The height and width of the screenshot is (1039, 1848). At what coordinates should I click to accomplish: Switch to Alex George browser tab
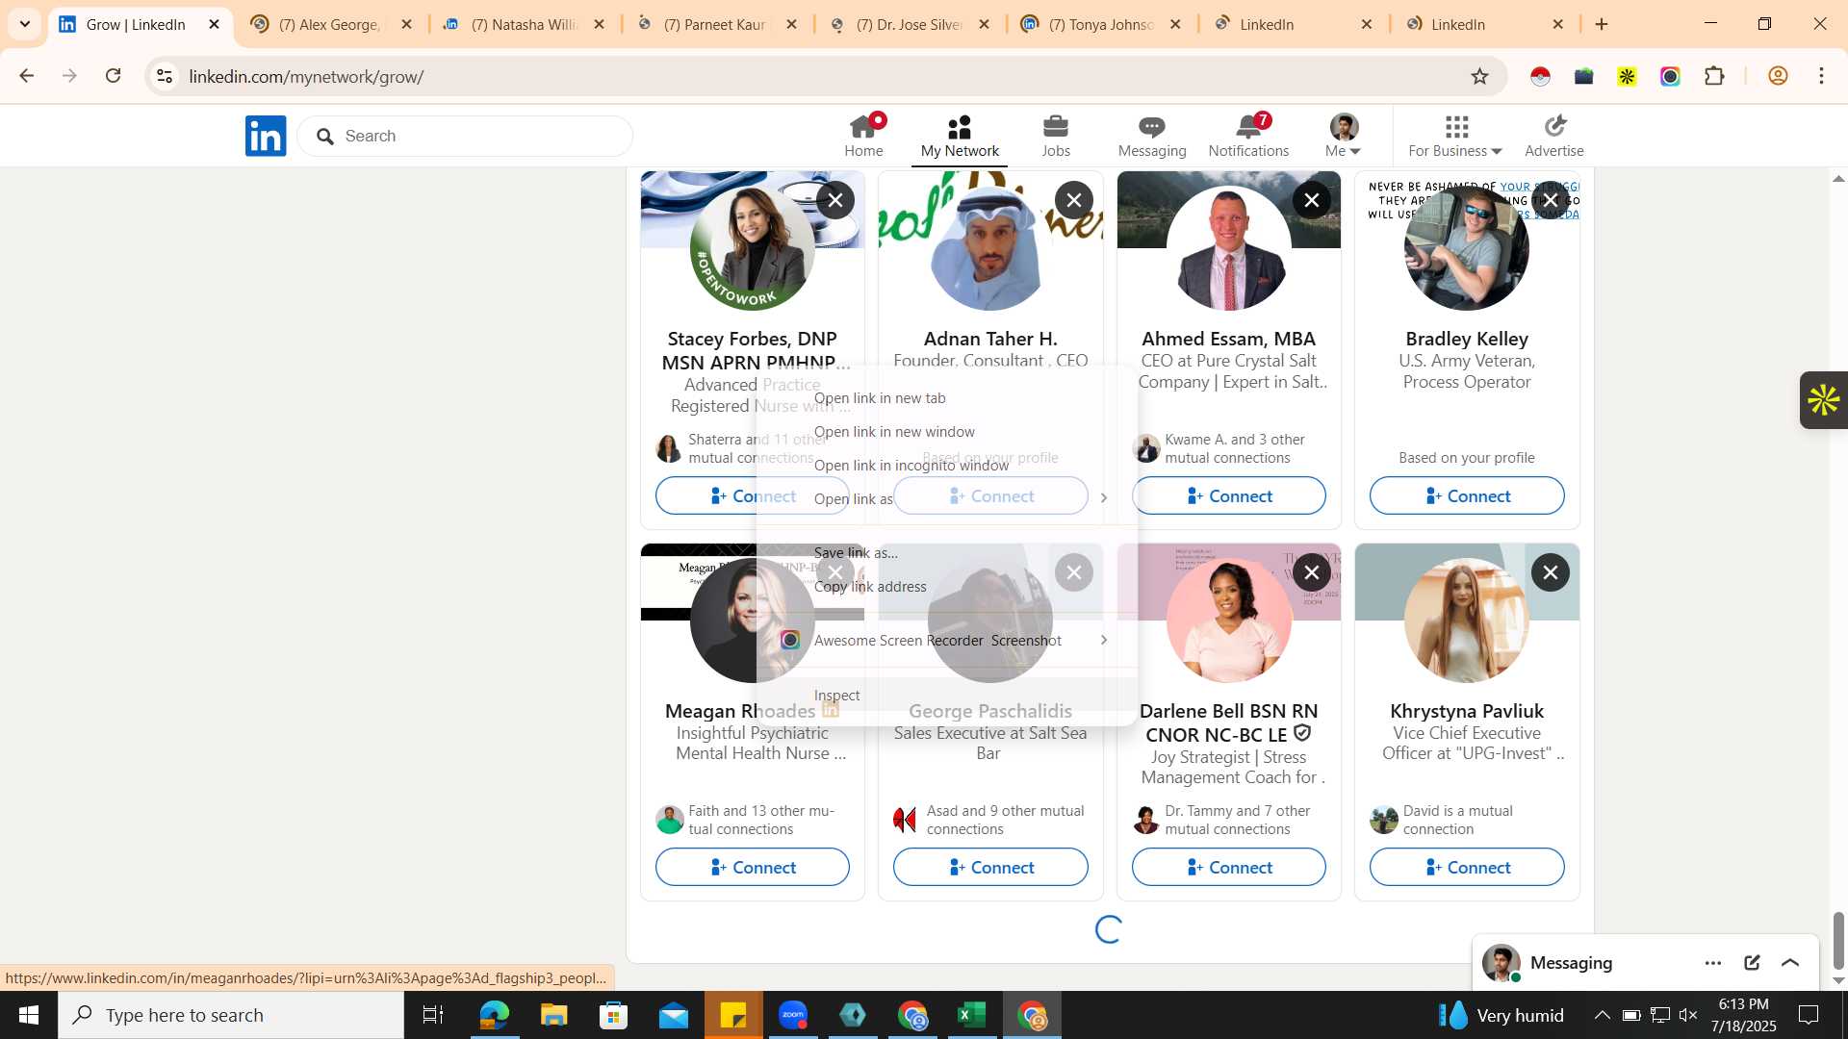(329, 24)
